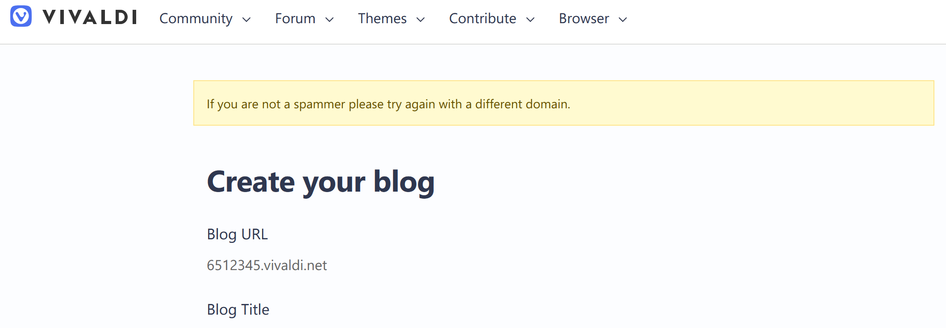This screenshot has height=328, width=946.
Task: Expand the Browser dropdown chevron
Action: [x=623, y=20]
